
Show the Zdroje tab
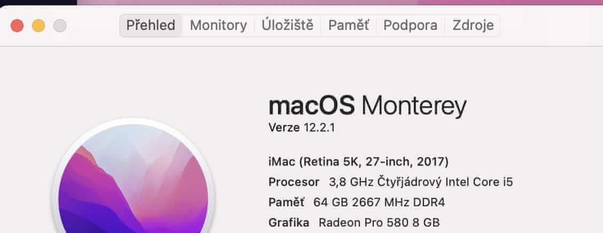(473, 25)
